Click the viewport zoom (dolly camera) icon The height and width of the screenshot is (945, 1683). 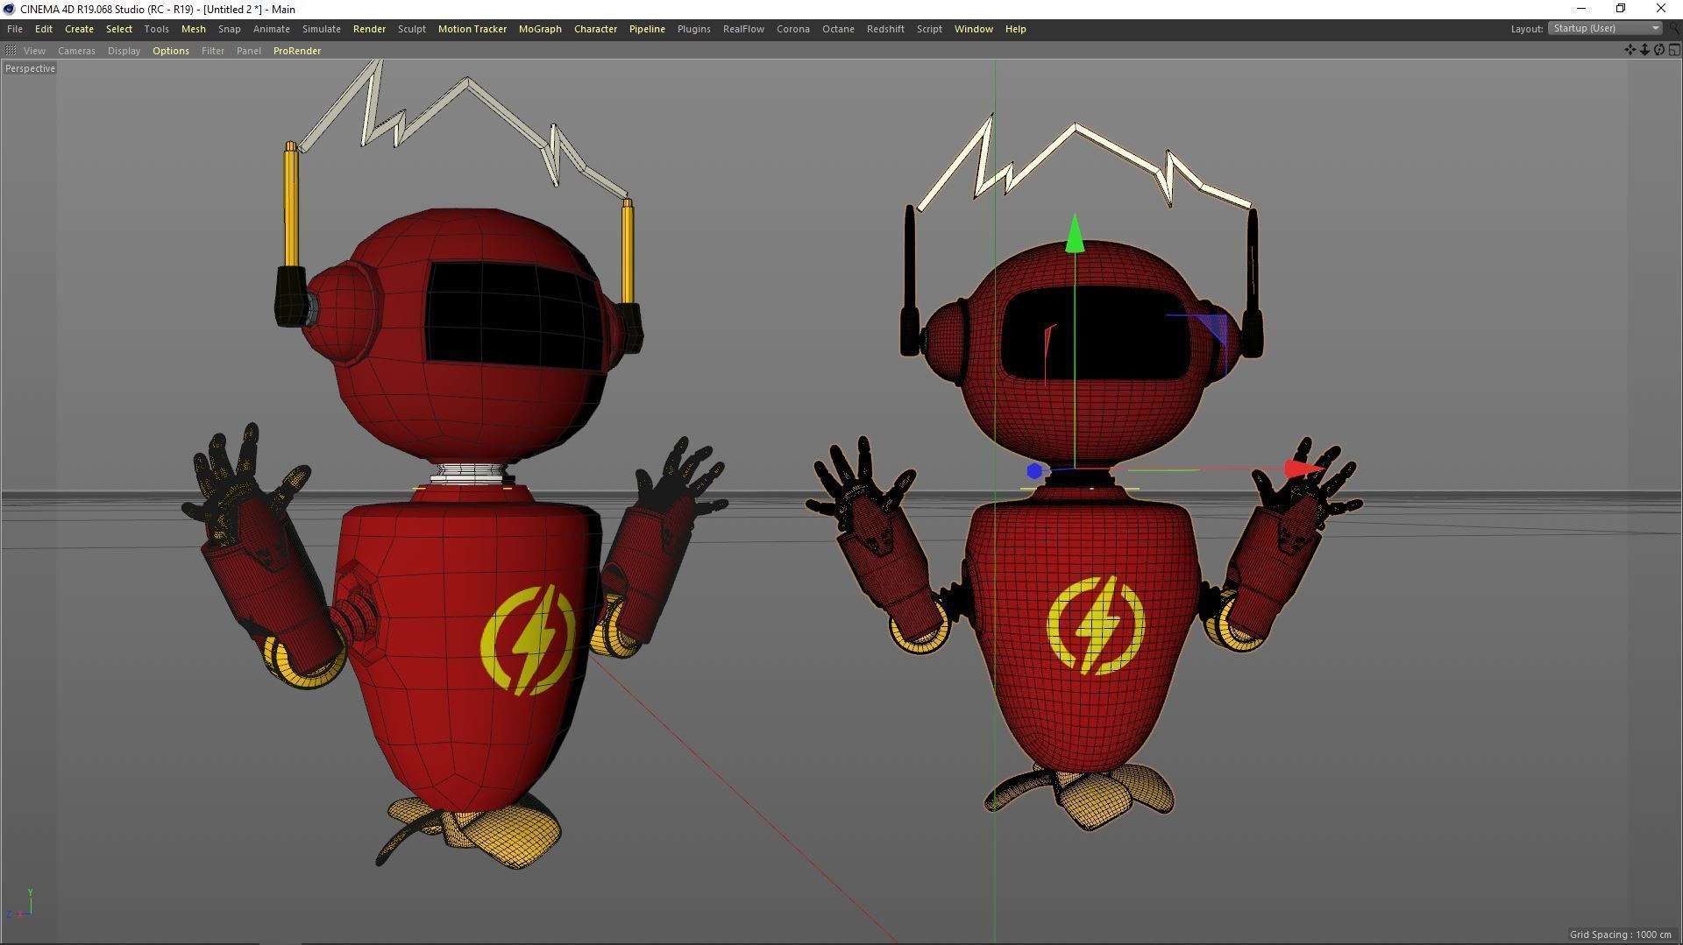1644,50
